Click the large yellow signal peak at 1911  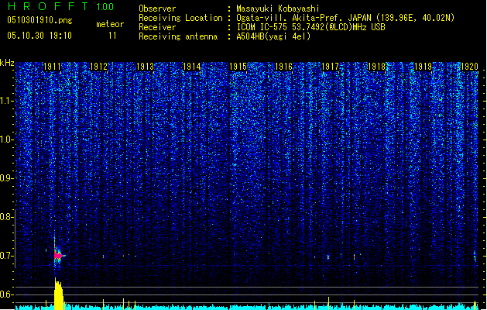pos(58,294)
